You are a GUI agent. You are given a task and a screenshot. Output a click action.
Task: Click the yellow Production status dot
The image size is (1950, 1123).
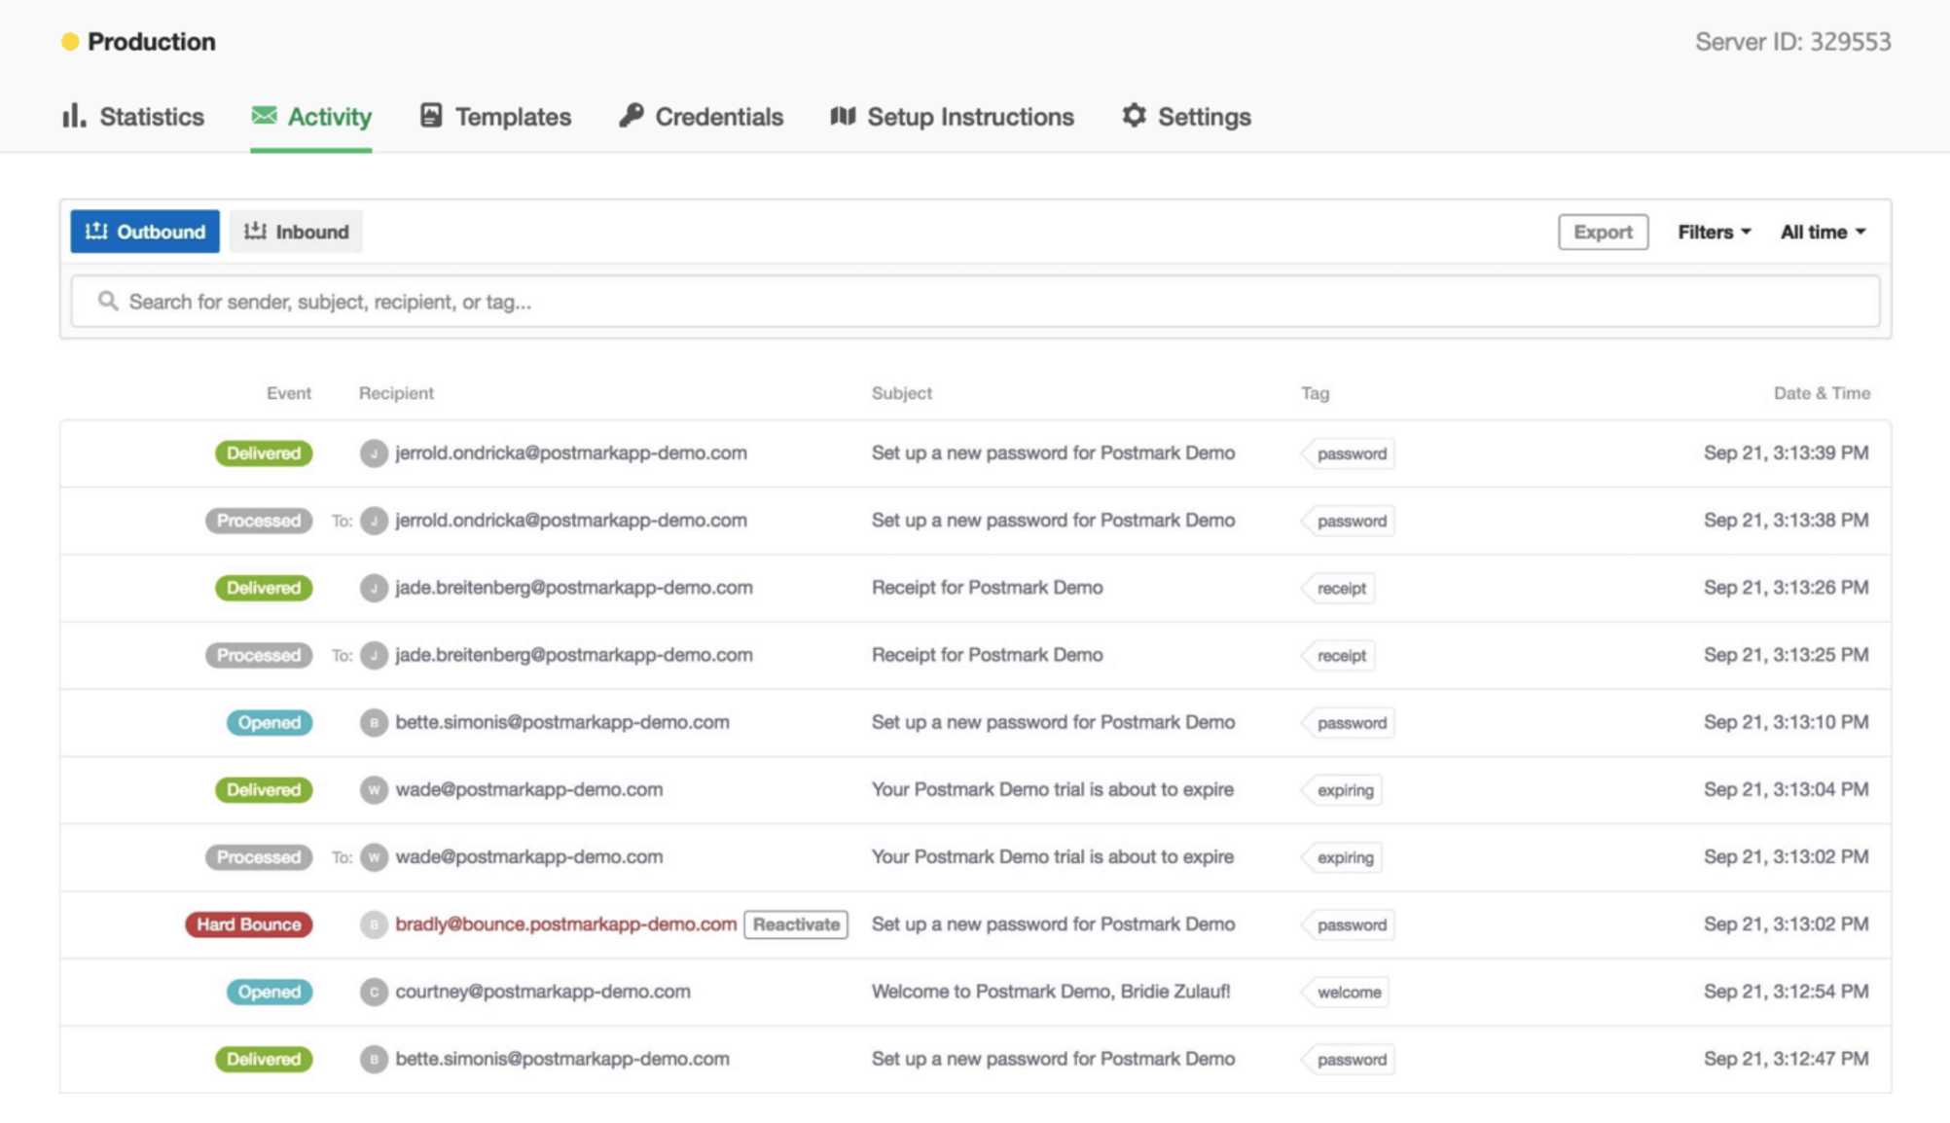(x=70, y=42)
